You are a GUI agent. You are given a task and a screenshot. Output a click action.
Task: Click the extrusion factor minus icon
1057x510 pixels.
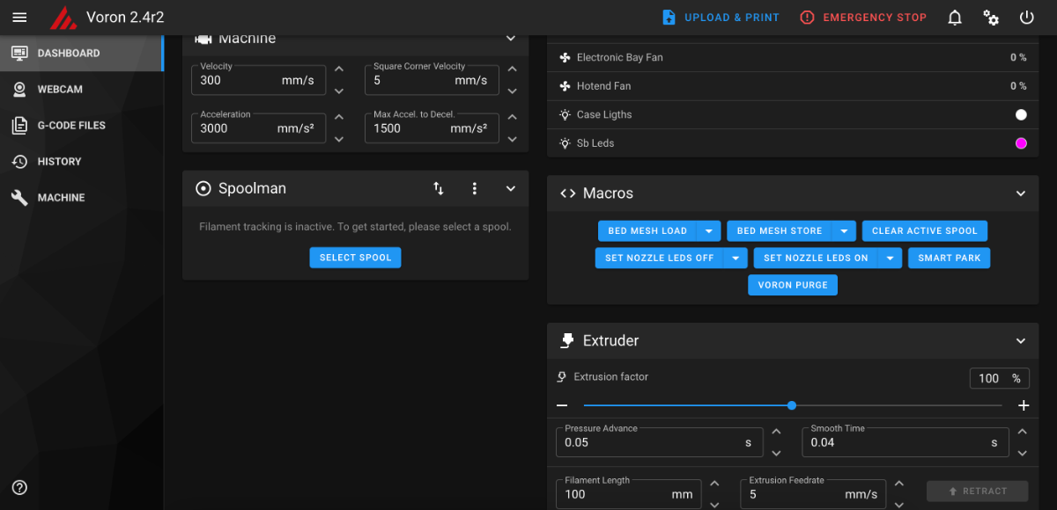pyautogui.click(x=562, y=405)
